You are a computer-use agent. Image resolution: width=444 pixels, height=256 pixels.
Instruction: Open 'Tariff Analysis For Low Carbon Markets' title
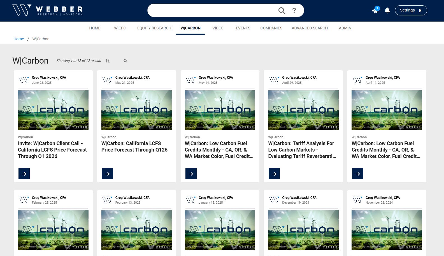pos(302,150)
